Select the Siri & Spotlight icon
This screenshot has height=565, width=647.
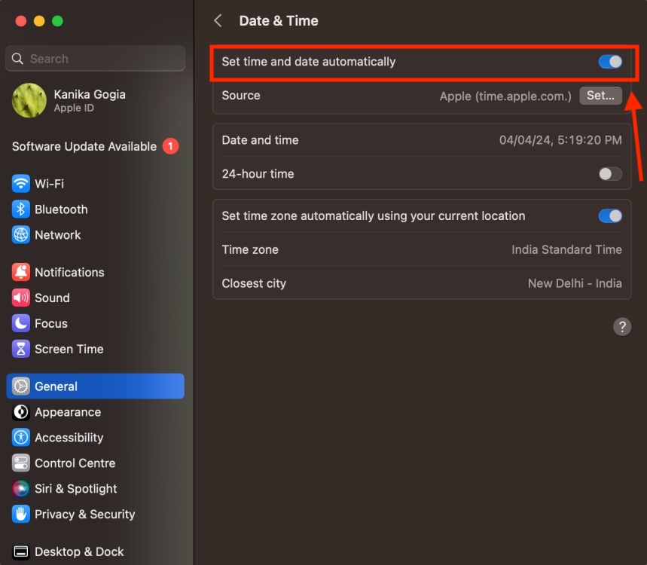click(x=22, y=489)
